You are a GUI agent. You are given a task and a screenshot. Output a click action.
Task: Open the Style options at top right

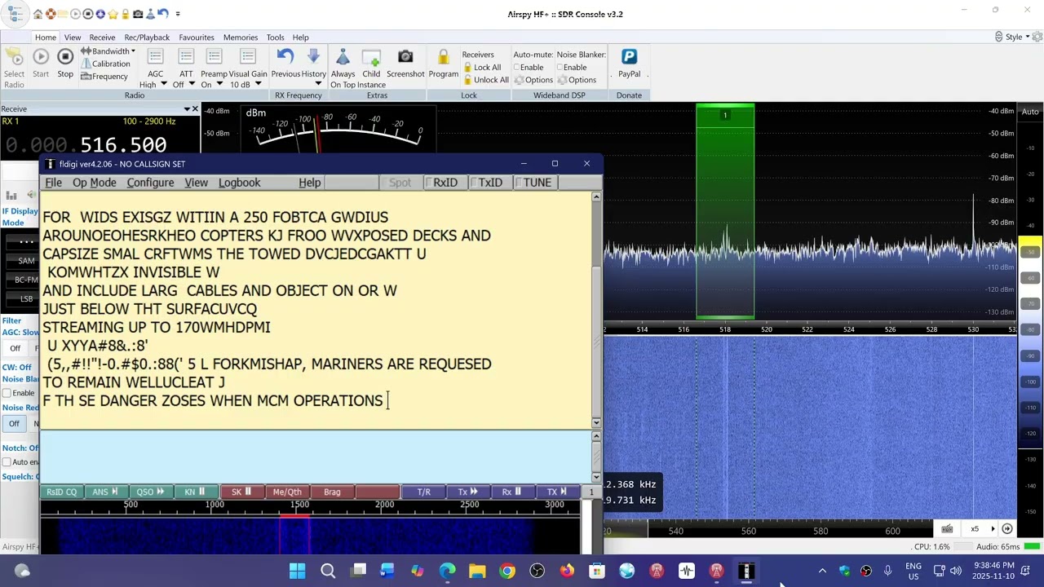(x=1015, y=37)
